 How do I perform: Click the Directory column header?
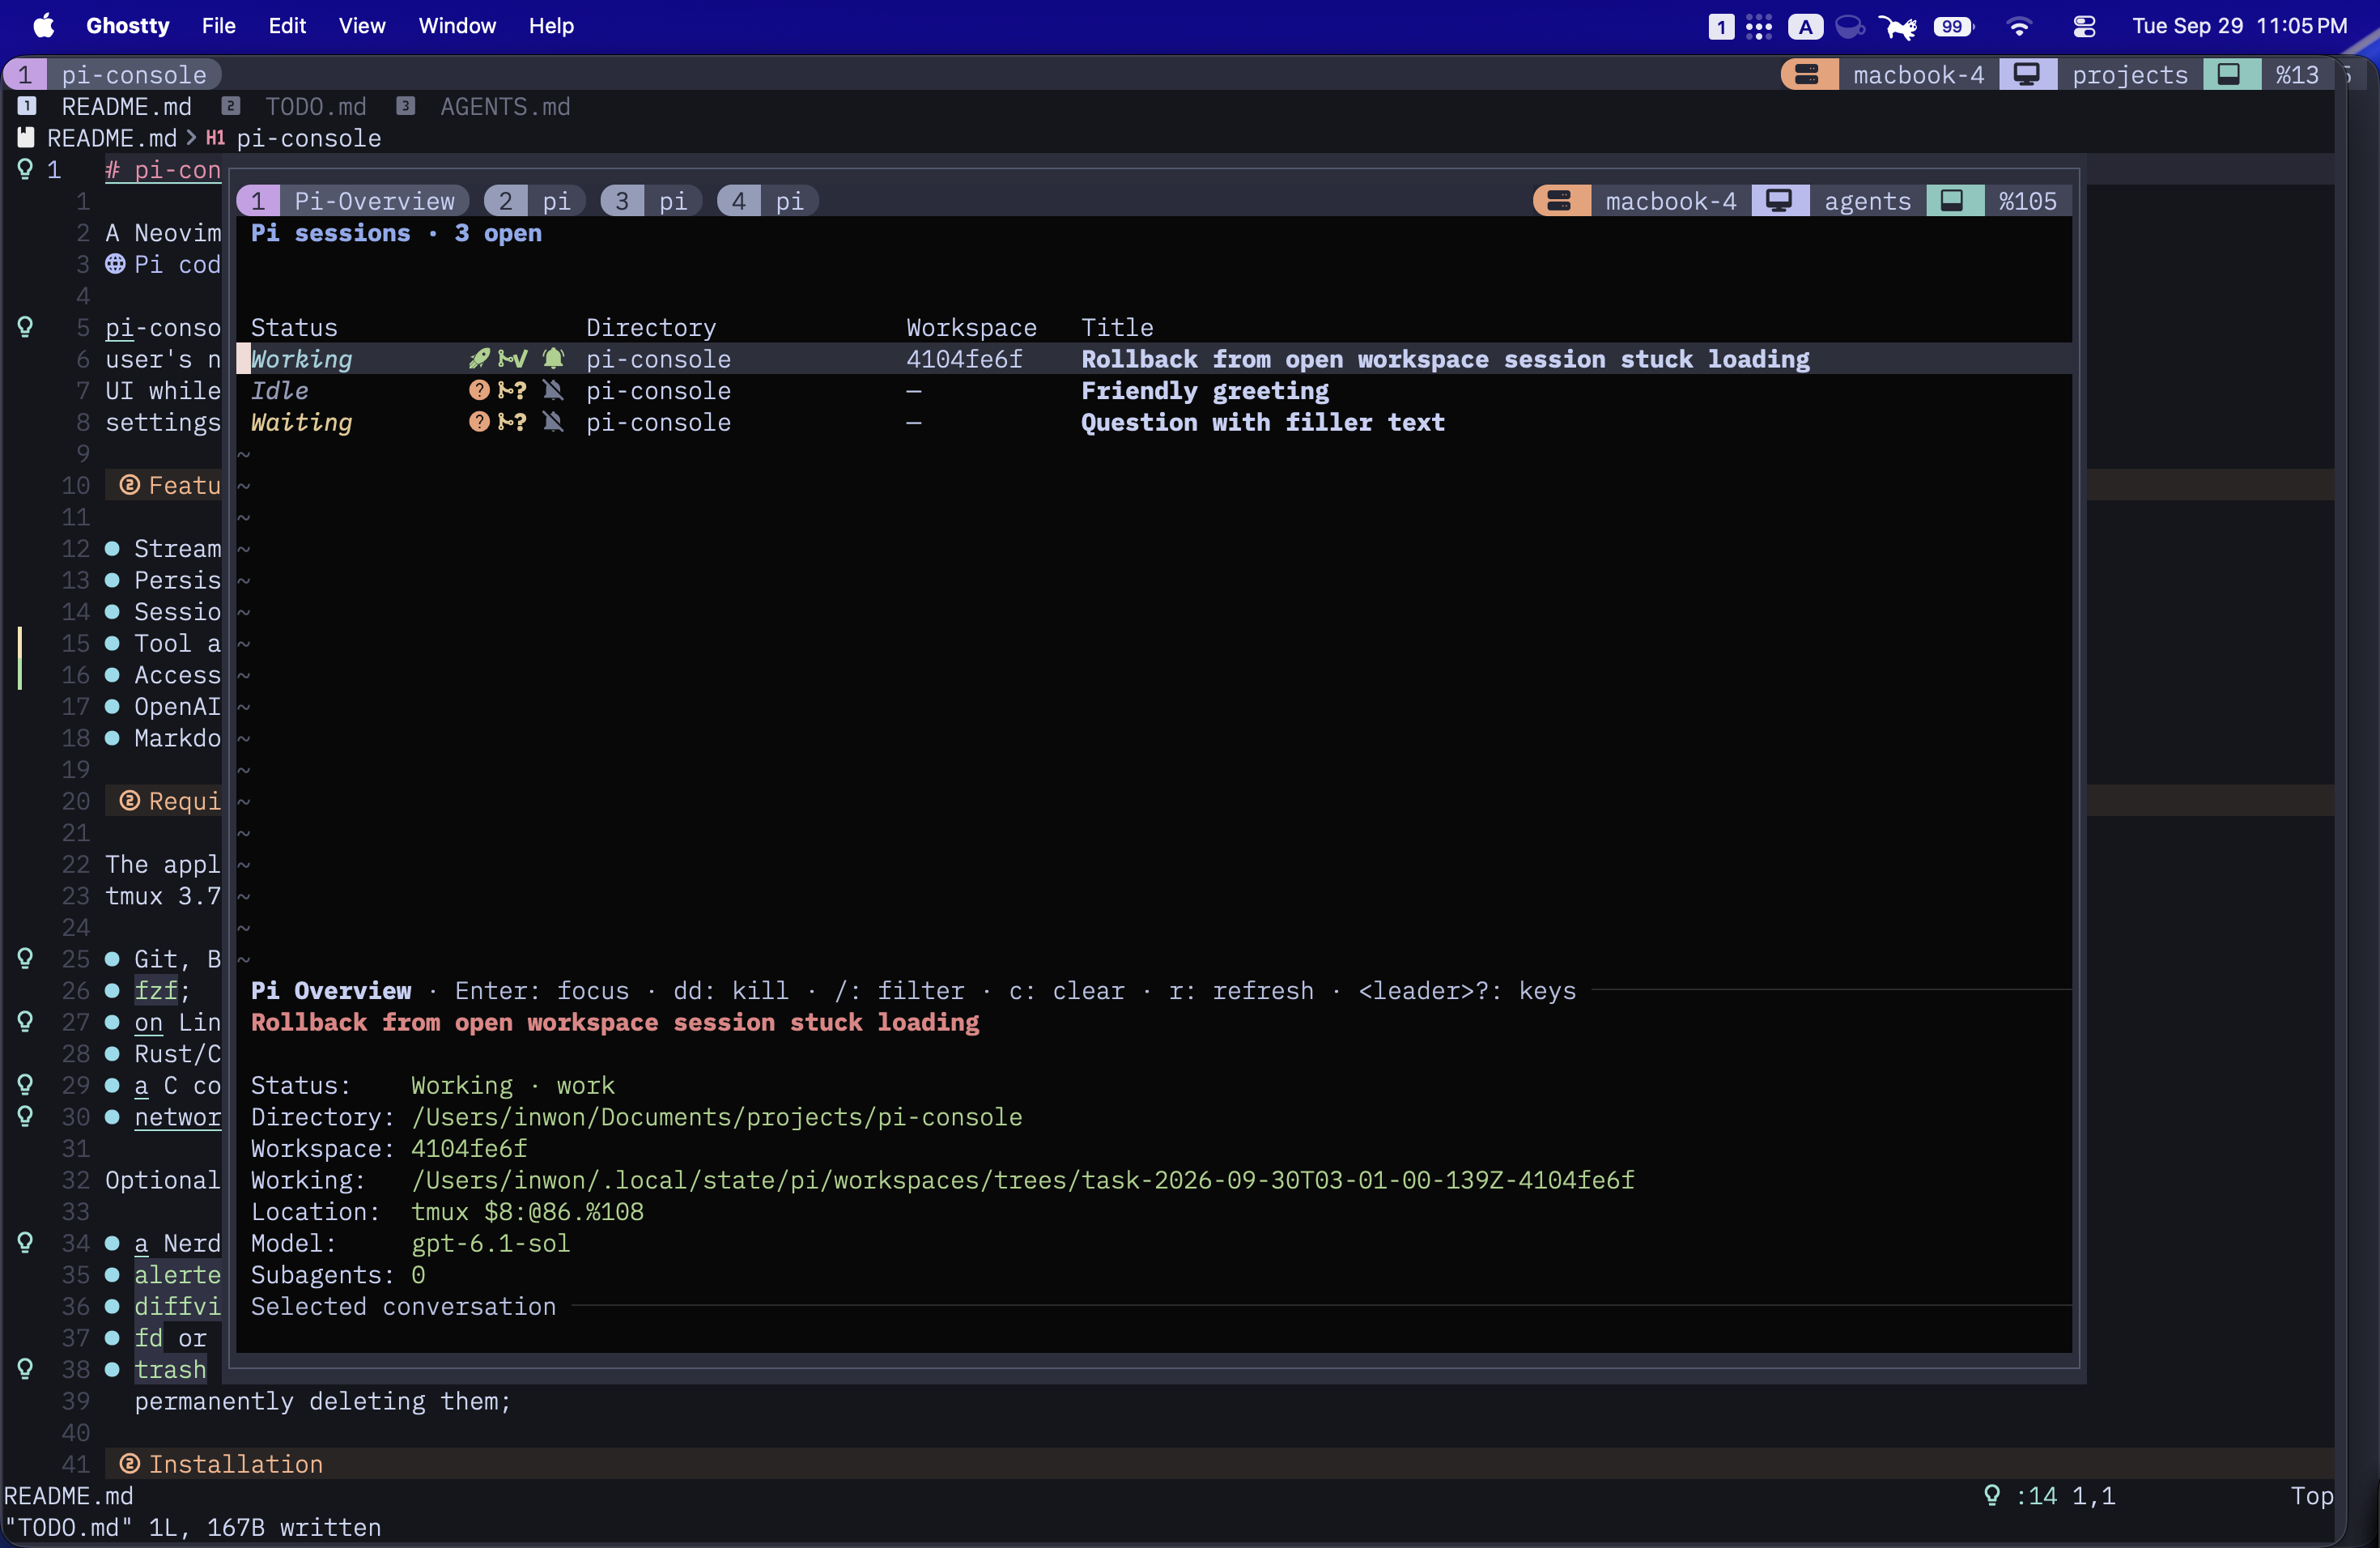click(651, 327)
